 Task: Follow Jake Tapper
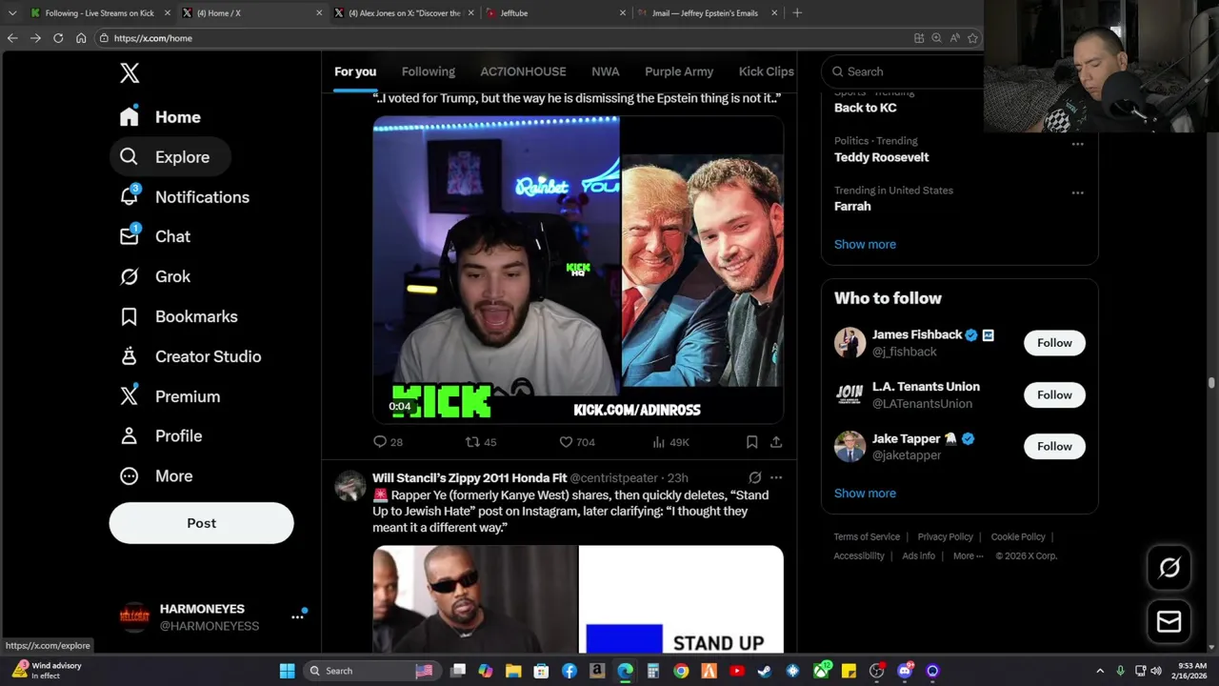(x=1054, y=446)
